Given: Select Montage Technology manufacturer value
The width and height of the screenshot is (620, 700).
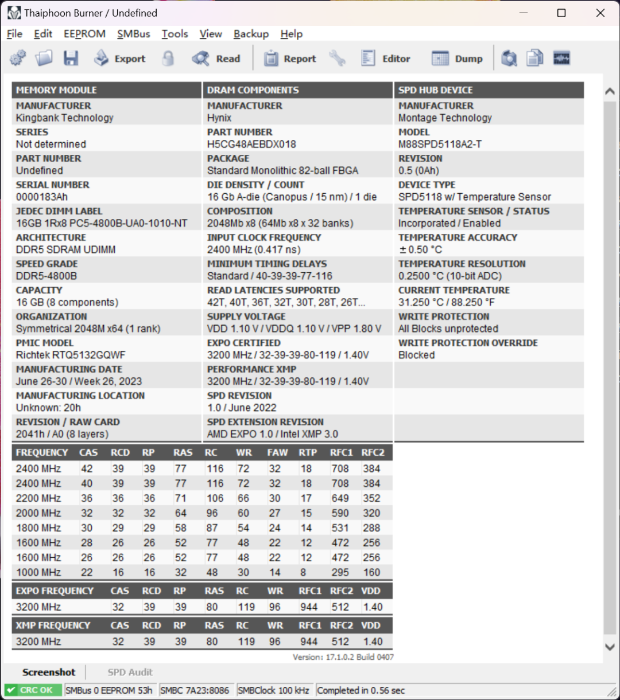Looking at the screenshot, I should coord(445,118).
